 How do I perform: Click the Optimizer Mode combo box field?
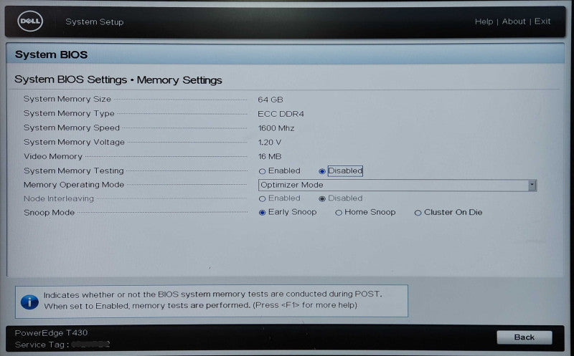click(x=397, y=186)
